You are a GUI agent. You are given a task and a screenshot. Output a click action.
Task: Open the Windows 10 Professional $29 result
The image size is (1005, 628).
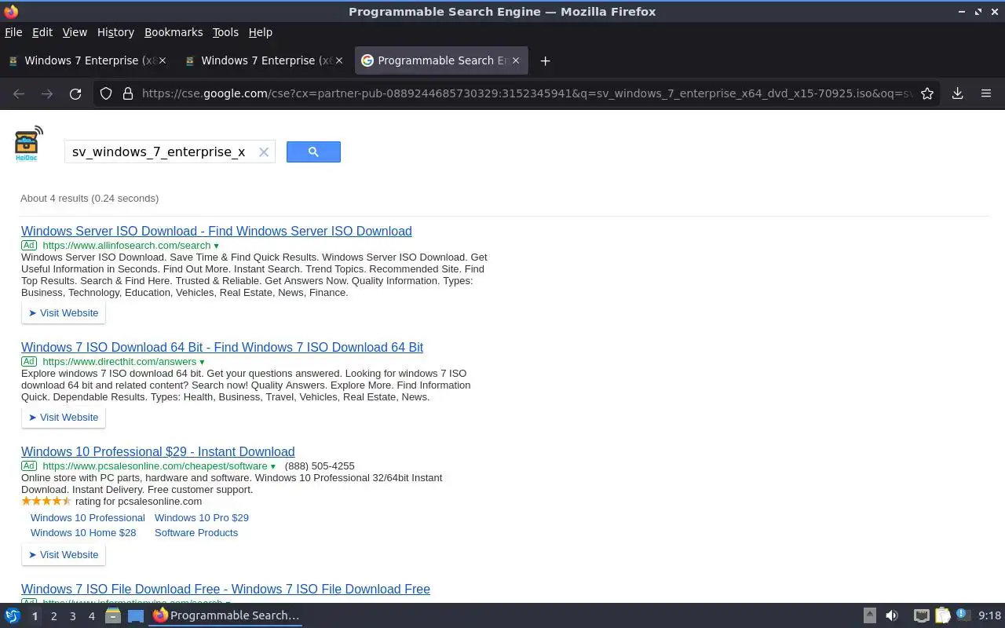pos(158,451)
